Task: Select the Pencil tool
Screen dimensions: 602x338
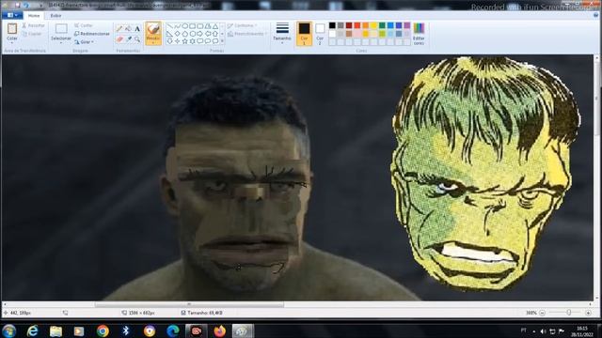Action: (x=119, y=29)
